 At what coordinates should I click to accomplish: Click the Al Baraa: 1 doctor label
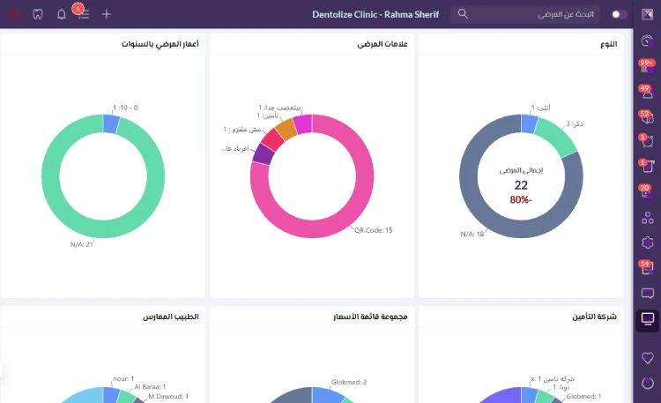[x=150, y=386]
